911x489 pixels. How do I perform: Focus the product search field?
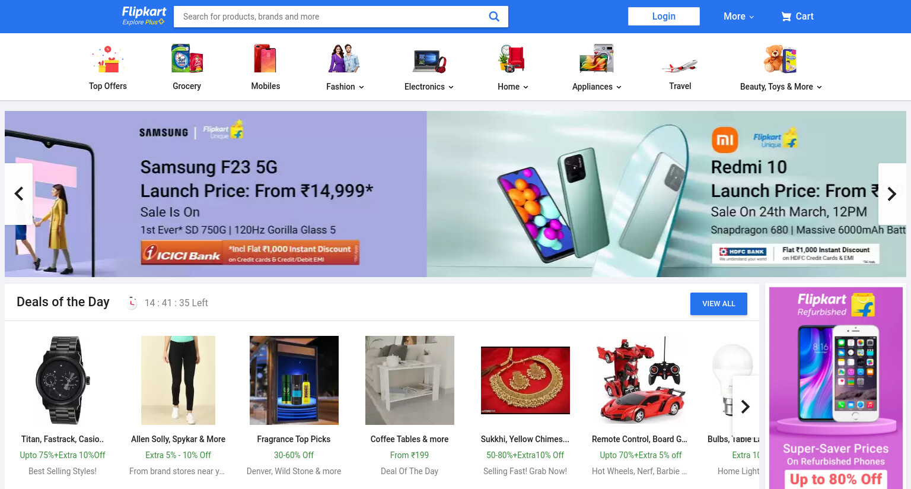tap(330, 17)
